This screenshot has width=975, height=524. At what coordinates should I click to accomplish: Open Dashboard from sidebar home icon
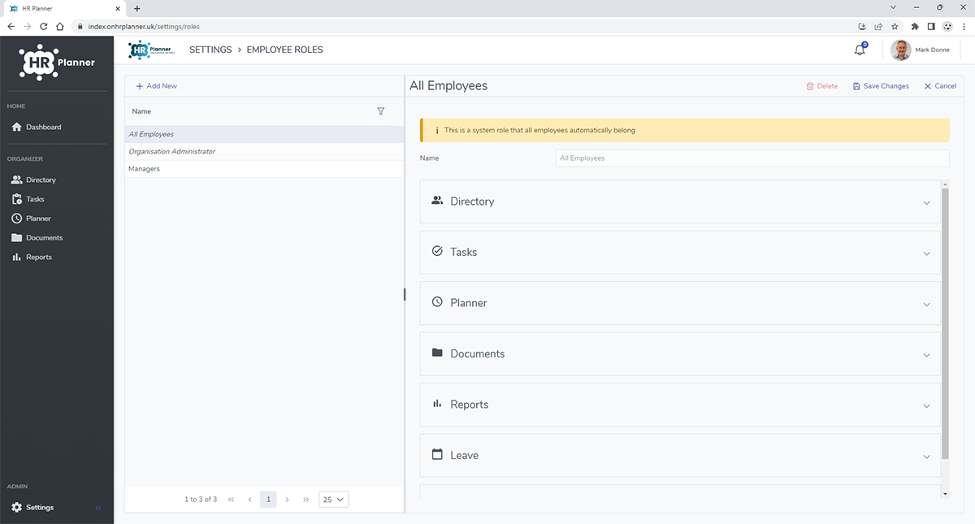click(x=17, y=128)
